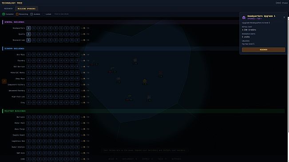Viewport: 289px width, 162px height.
Task: Select the last City upgrade node
Action: pyautogui.click(x=77, y=103)
